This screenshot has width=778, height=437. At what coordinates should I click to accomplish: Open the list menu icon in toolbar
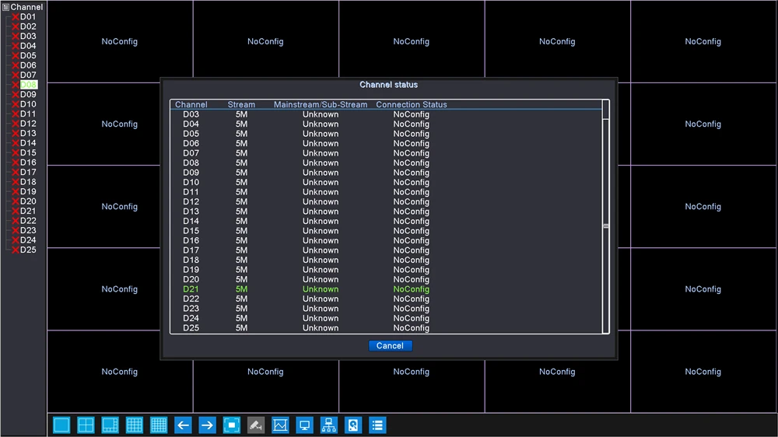pos(377,425)
